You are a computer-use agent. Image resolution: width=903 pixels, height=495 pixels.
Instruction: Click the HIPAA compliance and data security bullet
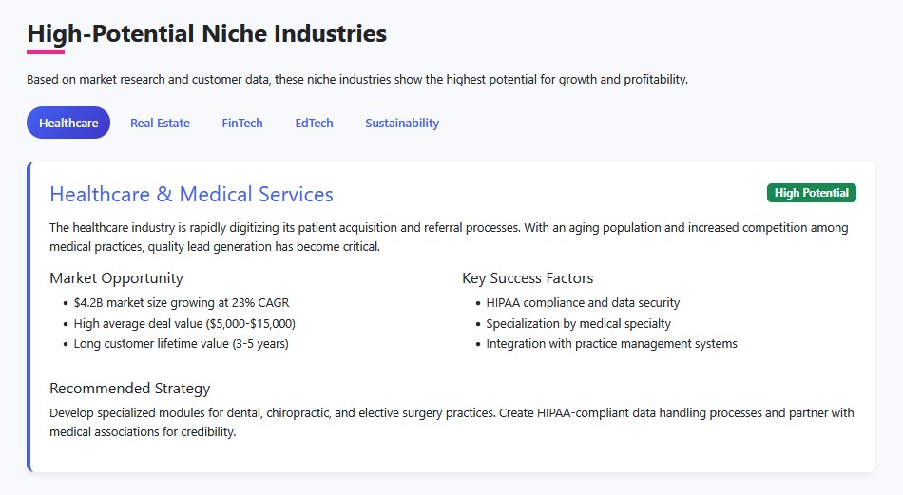(x=583, y=303)
